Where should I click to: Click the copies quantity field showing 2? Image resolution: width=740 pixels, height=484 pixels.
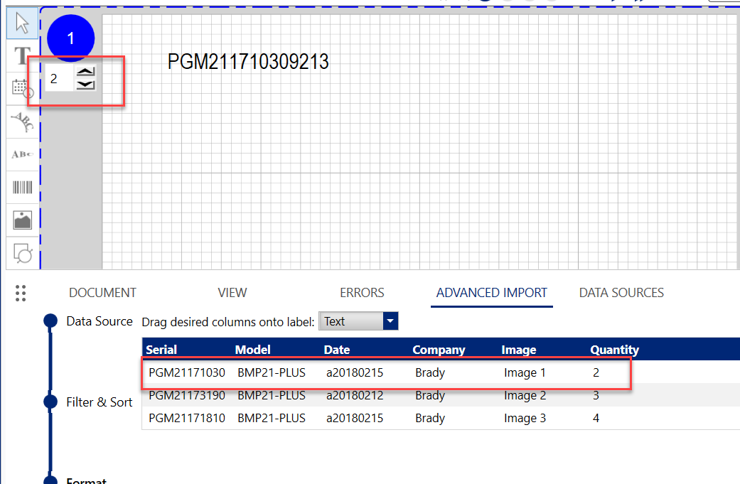click(x=58, y=79)
